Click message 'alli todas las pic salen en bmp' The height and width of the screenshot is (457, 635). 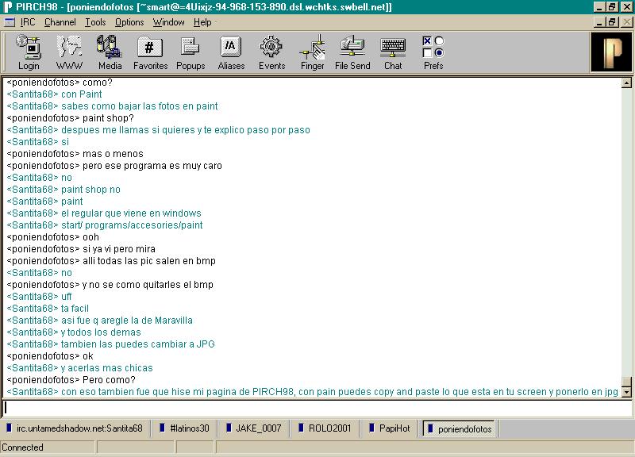[x=149, y=261]
